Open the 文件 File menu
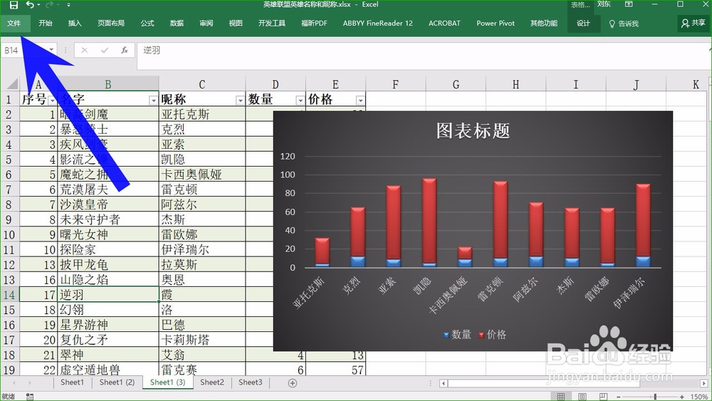The image size is (712, 401). click(x=14, y=24)
